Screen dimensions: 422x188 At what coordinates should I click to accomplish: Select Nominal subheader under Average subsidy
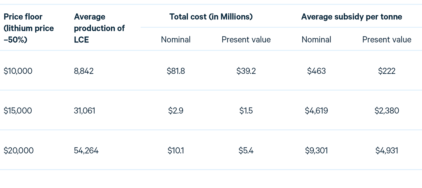[x=316, y=39]
